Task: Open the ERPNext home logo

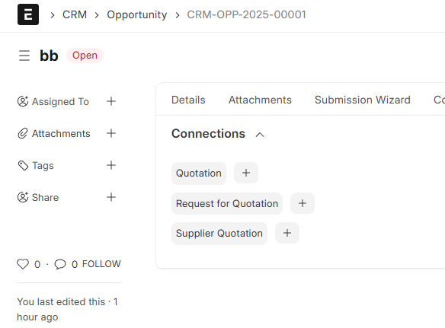Action: (x=28, y=14)
